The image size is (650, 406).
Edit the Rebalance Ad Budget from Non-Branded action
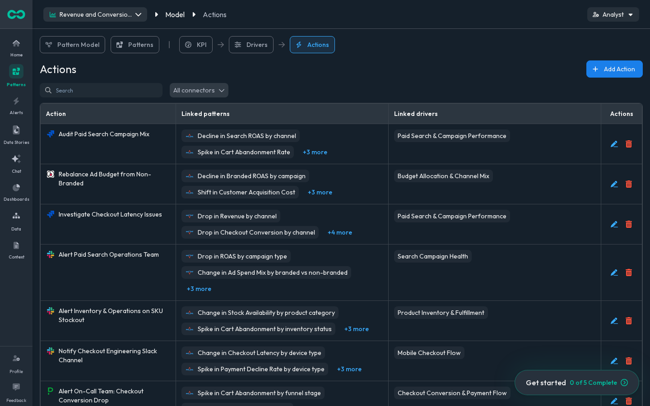coord(614,184)
